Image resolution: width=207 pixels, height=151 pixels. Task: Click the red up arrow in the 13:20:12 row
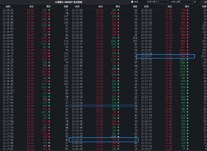[x=187, y=10]
